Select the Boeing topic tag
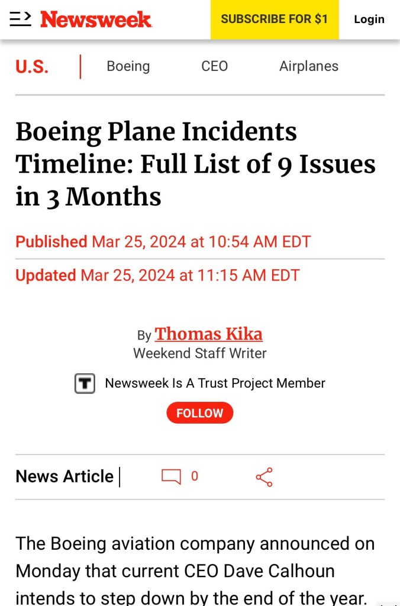 128,66
